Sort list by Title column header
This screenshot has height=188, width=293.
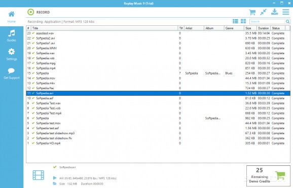coord(104,28)
